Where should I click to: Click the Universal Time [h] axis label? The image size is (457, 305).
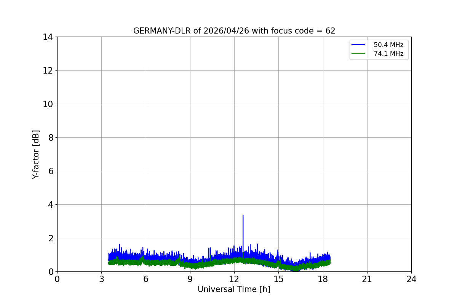click(234, 289)
